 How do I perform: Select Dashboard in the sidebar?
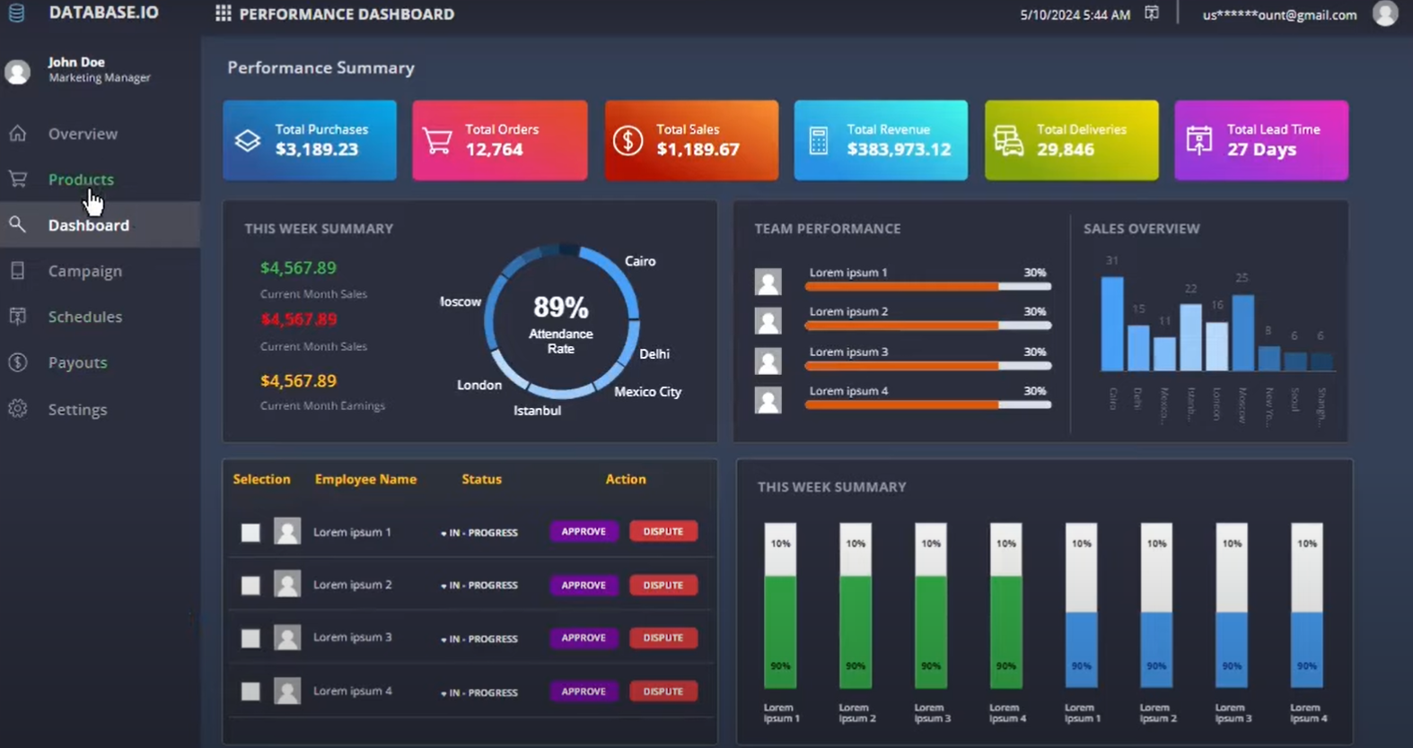89,225
